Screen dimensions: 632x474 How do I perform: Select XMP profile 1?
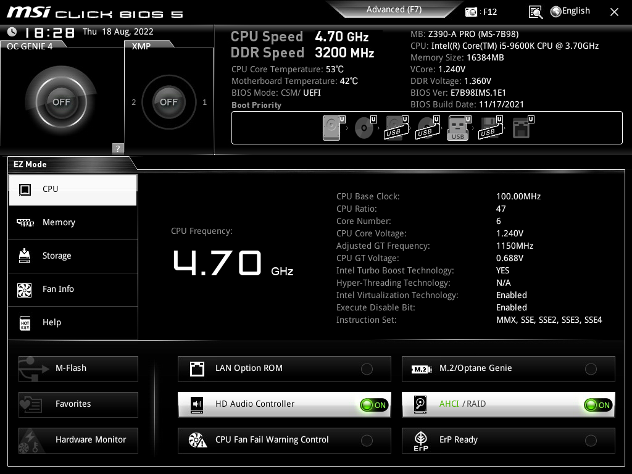[204, 102]
